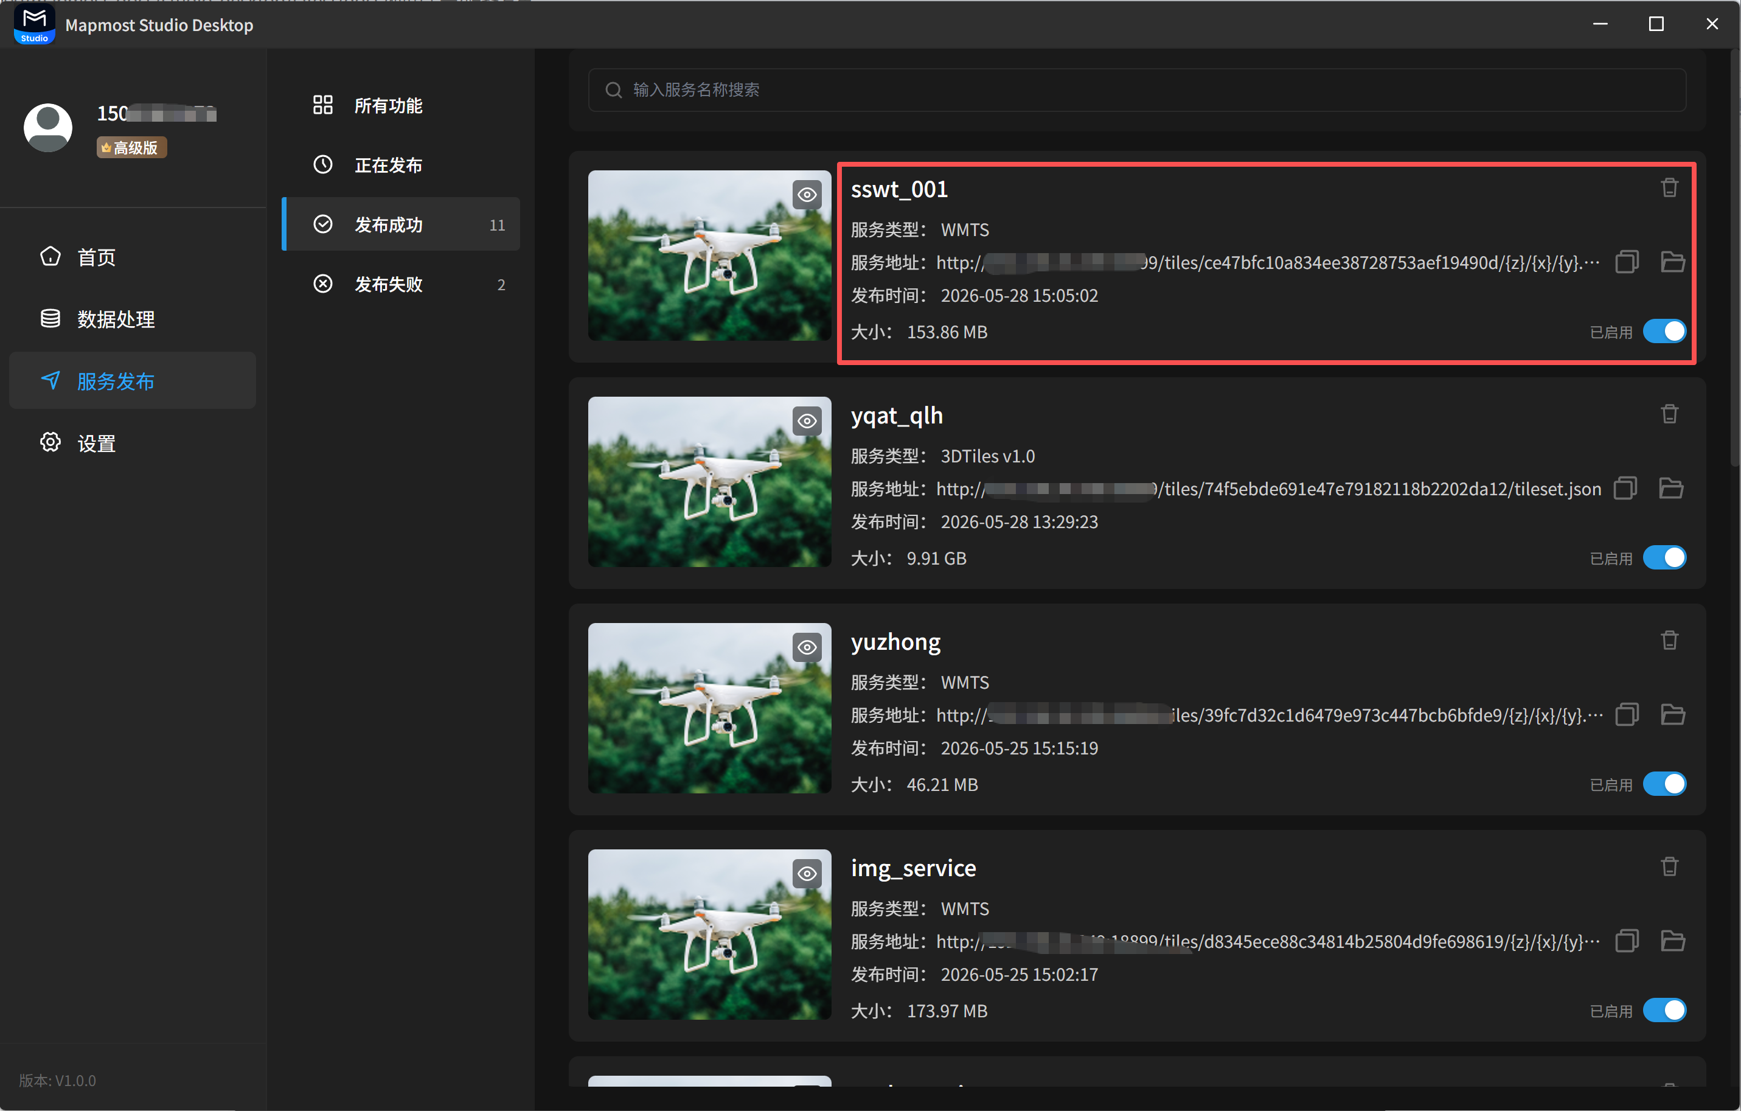Screen dimensions: 1741x1111
Task: Minimize the Mapmost Studio window
Action: (x=1600, y=24)
